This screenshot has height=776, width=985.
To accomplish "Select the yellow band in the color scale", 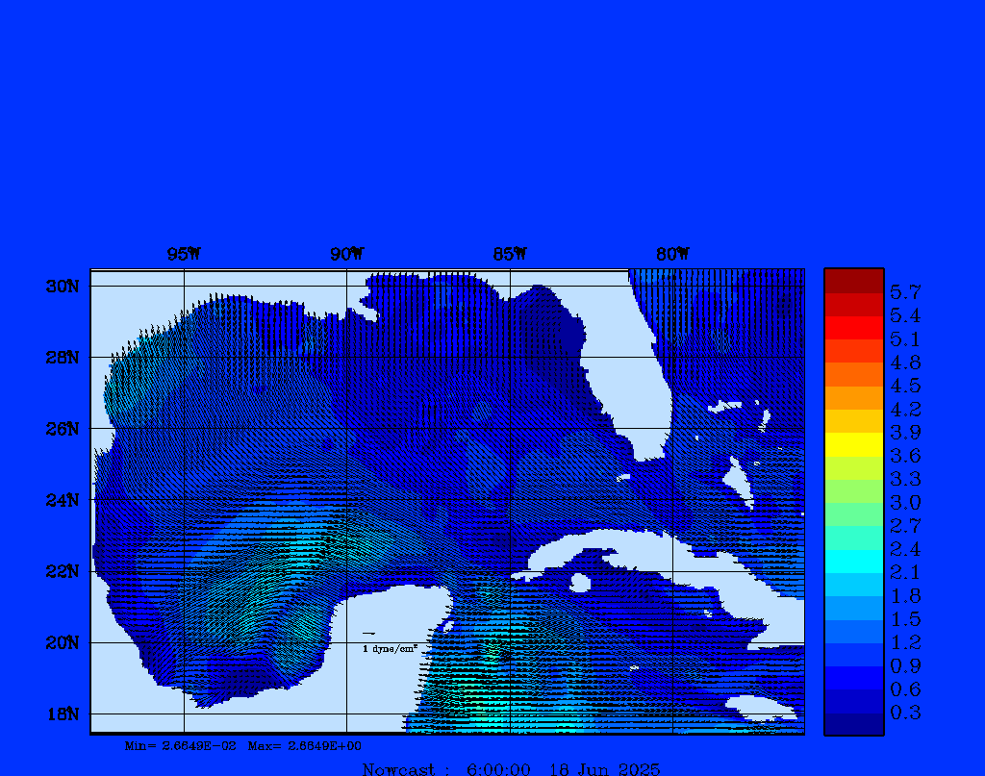I will (853, 444).
